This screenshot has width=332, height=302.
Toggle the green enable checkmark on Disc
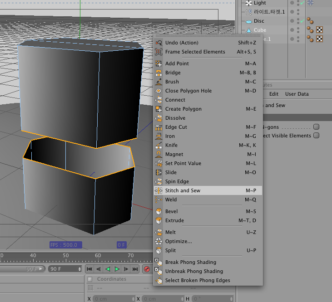tap(302, 21)
